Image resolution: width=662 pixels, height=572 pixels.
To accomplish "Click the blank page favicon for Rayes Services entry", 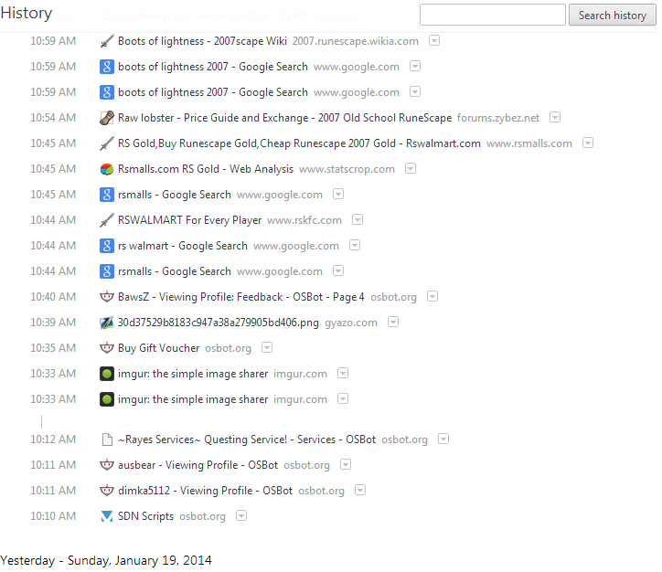I will tap(107, 440).
